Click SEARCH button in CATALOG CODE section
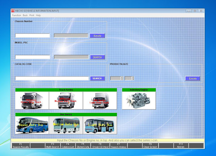This screenshot has width=216, height=156. [x=98, y=79]
